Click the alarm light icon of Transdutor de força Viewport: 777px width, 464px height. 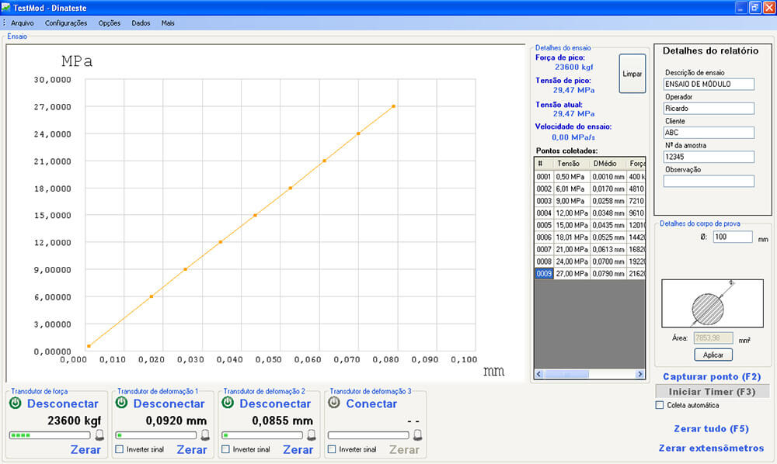[99, 435]
